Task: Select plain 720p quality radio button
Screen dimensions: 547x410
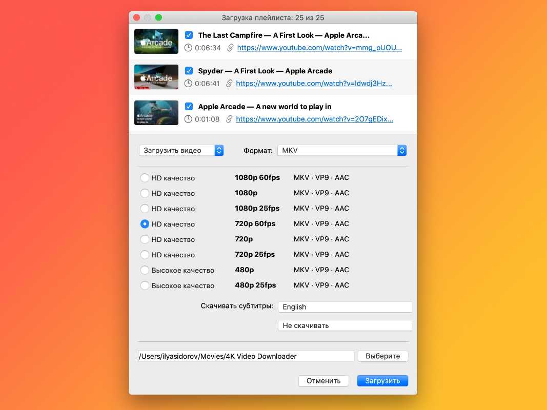Action: click(x=145, y=239)
